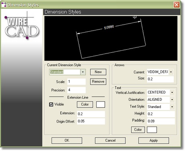Click the Precision input field
This screenshot has height=151, width=185.
(x=76, y=90)
